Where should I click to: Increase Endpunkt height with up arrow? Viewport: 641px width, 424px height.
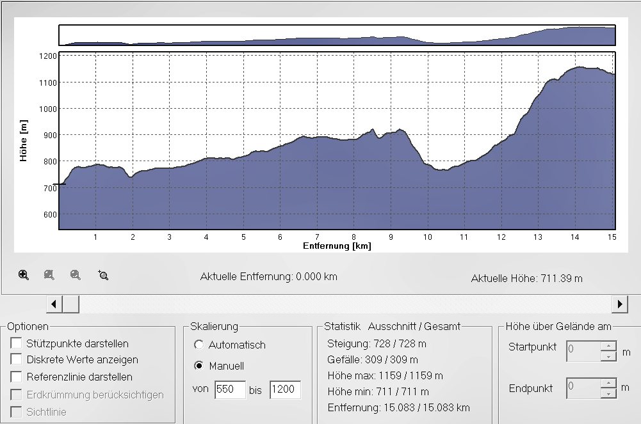click(x=608, y=382)
